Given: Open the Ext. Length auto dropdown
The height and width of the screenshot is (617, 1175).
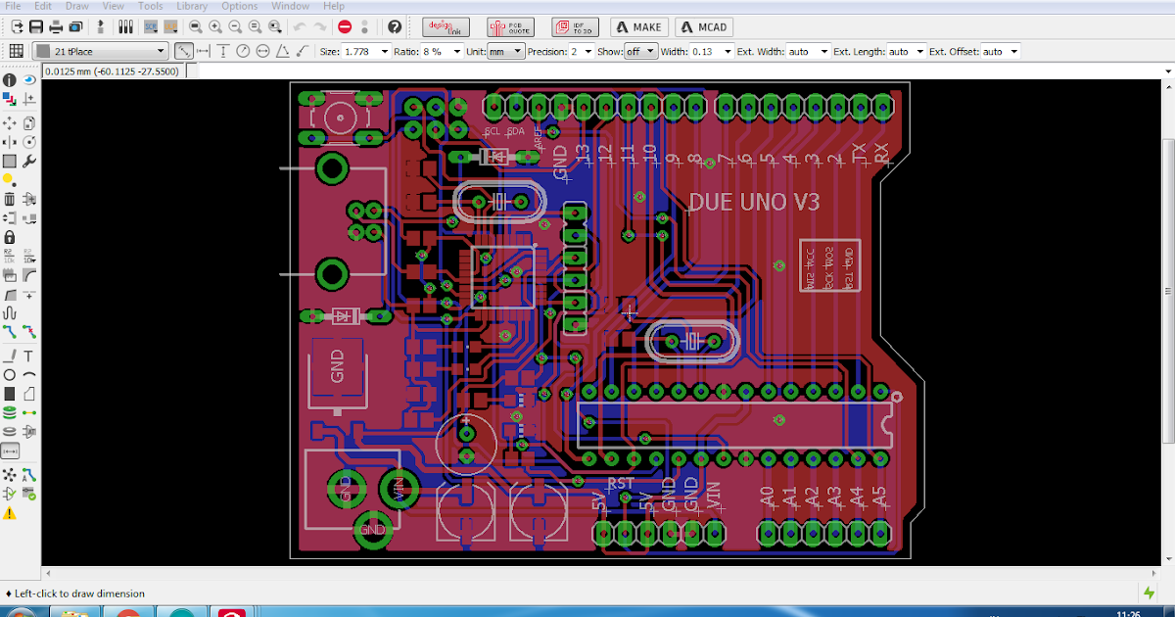Looking at the screenshot, I should pyautogui.click(x=907, y=51).
